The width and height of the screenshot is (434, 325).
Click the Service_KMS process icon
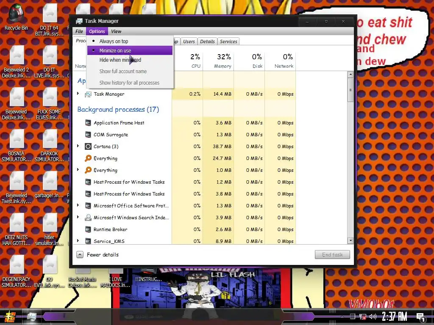pos(88,241)
